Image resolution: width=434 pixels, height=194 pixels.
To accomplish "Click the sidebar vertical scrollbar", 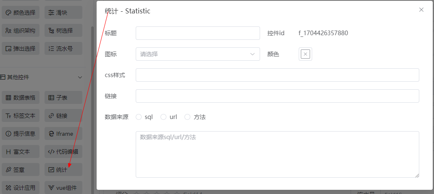I will [x=92, y=110].
